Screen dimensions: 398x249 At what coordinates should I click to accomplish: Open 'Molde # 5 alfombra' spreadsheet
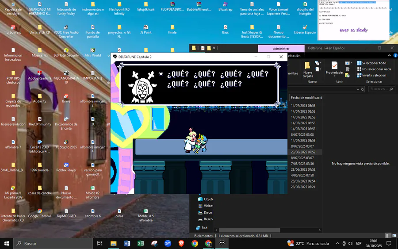pyautogui.click(x=145, y=215)
